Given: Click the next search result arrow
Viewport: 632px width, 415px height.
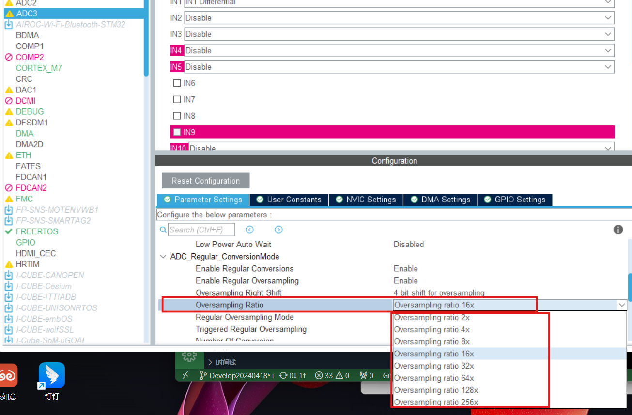Looking at the screenshot, I should click(278, 230).
